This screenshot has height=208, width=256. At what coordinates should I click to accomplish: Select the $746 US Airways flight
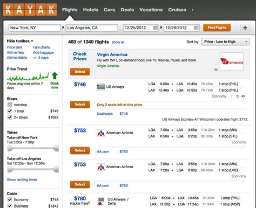click(x=80, y=105)
